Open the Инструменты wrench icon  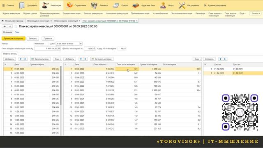[182, 5]
